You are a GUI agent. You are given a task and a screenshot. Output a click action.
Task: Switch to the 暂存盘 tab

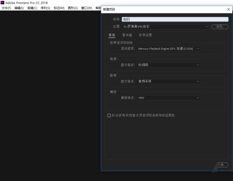tap(127, 35)
